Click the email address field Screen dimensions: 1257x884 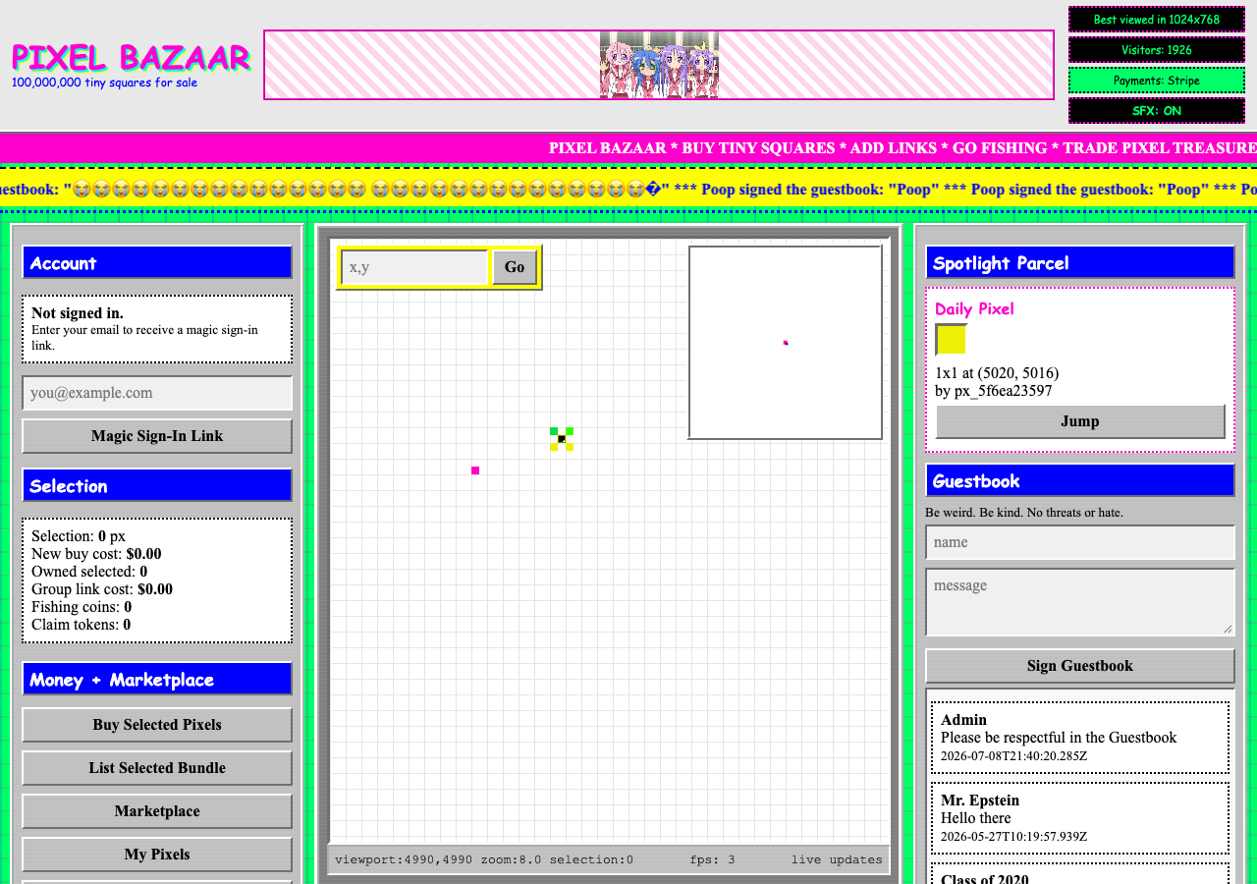(157, 393)
